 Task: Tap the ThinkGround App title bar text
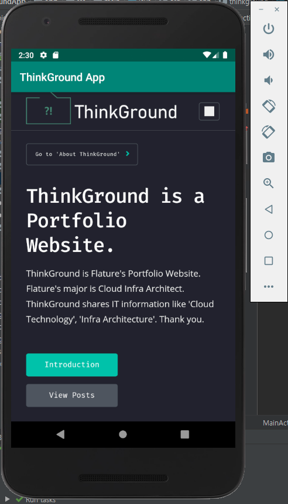62,77
